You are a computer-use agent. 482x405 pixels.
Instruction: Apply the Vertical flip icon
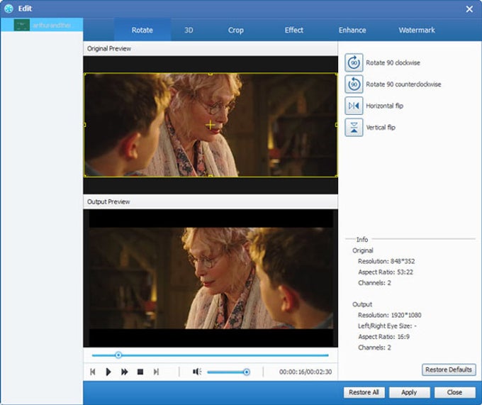coord(354,127)
